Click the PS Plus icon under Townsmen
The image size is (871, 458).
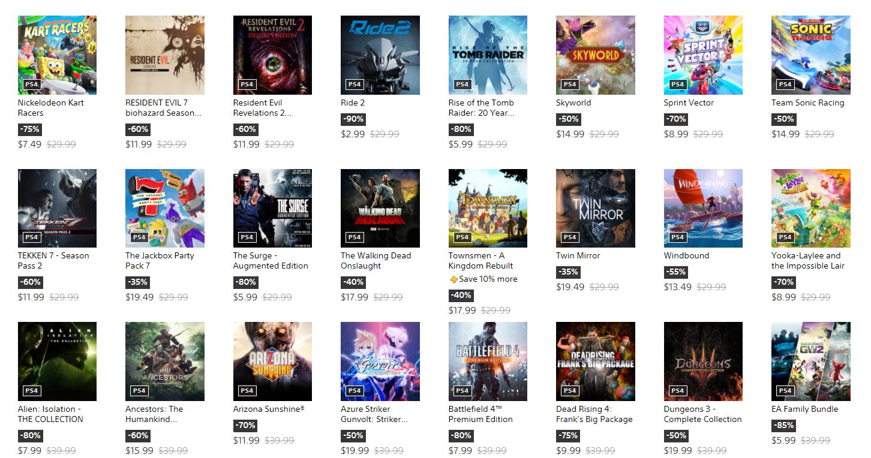[453, 279]
